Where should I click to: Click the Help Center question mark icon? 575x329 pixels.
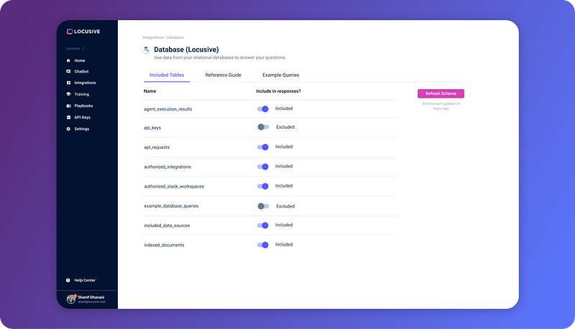(68, 280)
